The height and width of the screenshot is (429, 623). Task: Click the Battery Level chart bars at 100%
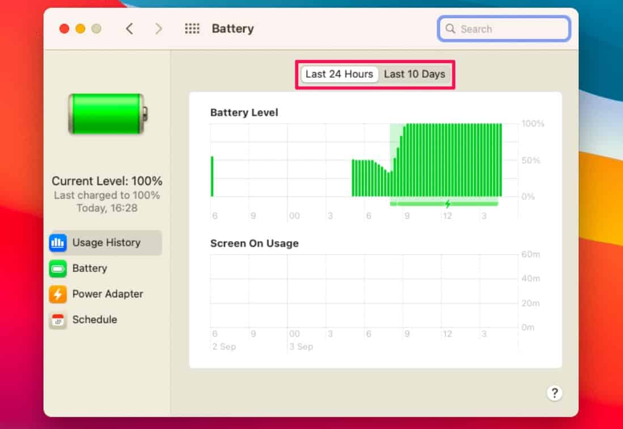pos(454,159)
